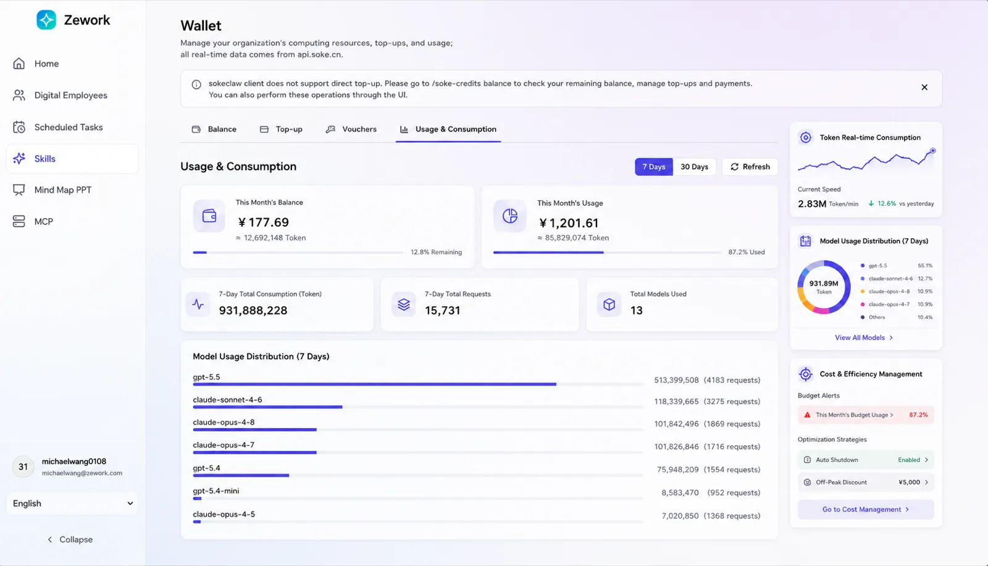Click the Off-Peak Discount strategy icon
The height and width of the screenshot is (566, 988).
[807, 482]
